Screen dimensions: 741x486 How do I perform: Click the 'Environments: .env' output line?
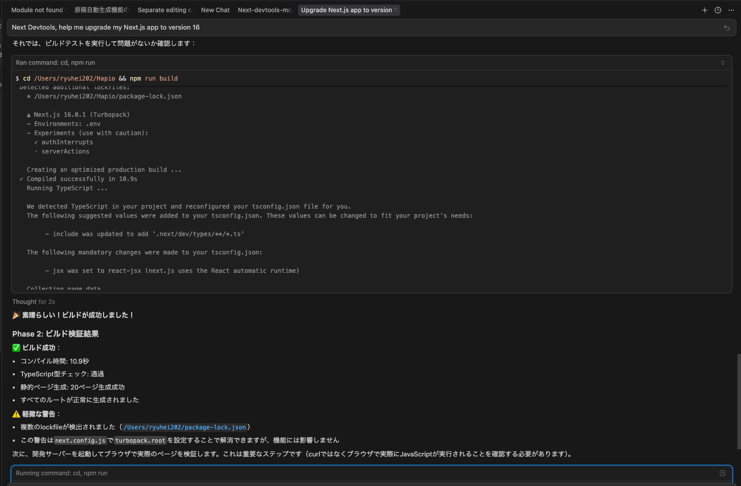64,124
